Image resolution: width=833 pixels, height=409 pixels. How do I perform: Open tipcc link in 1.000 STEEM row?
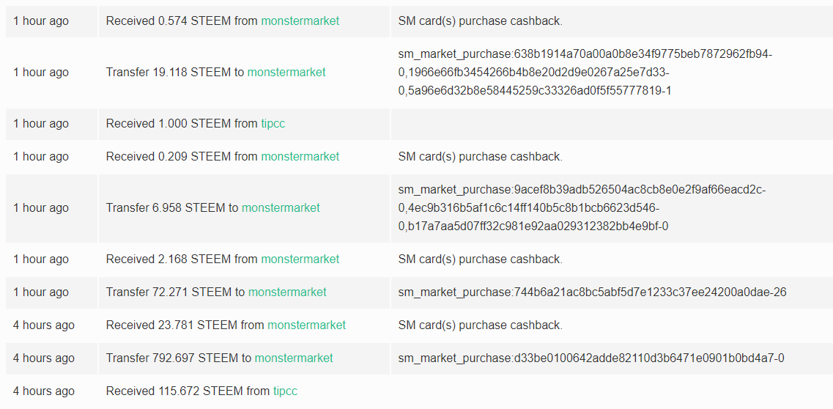click(273, 124)
